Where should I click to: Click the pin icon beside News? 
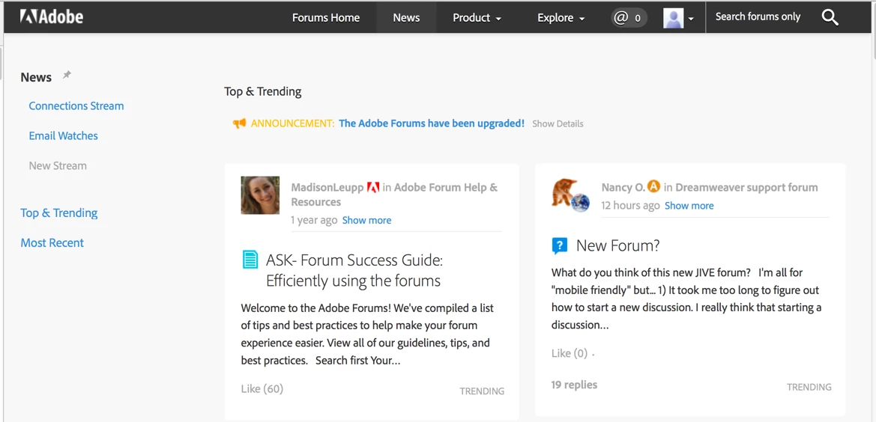point(67,75)
